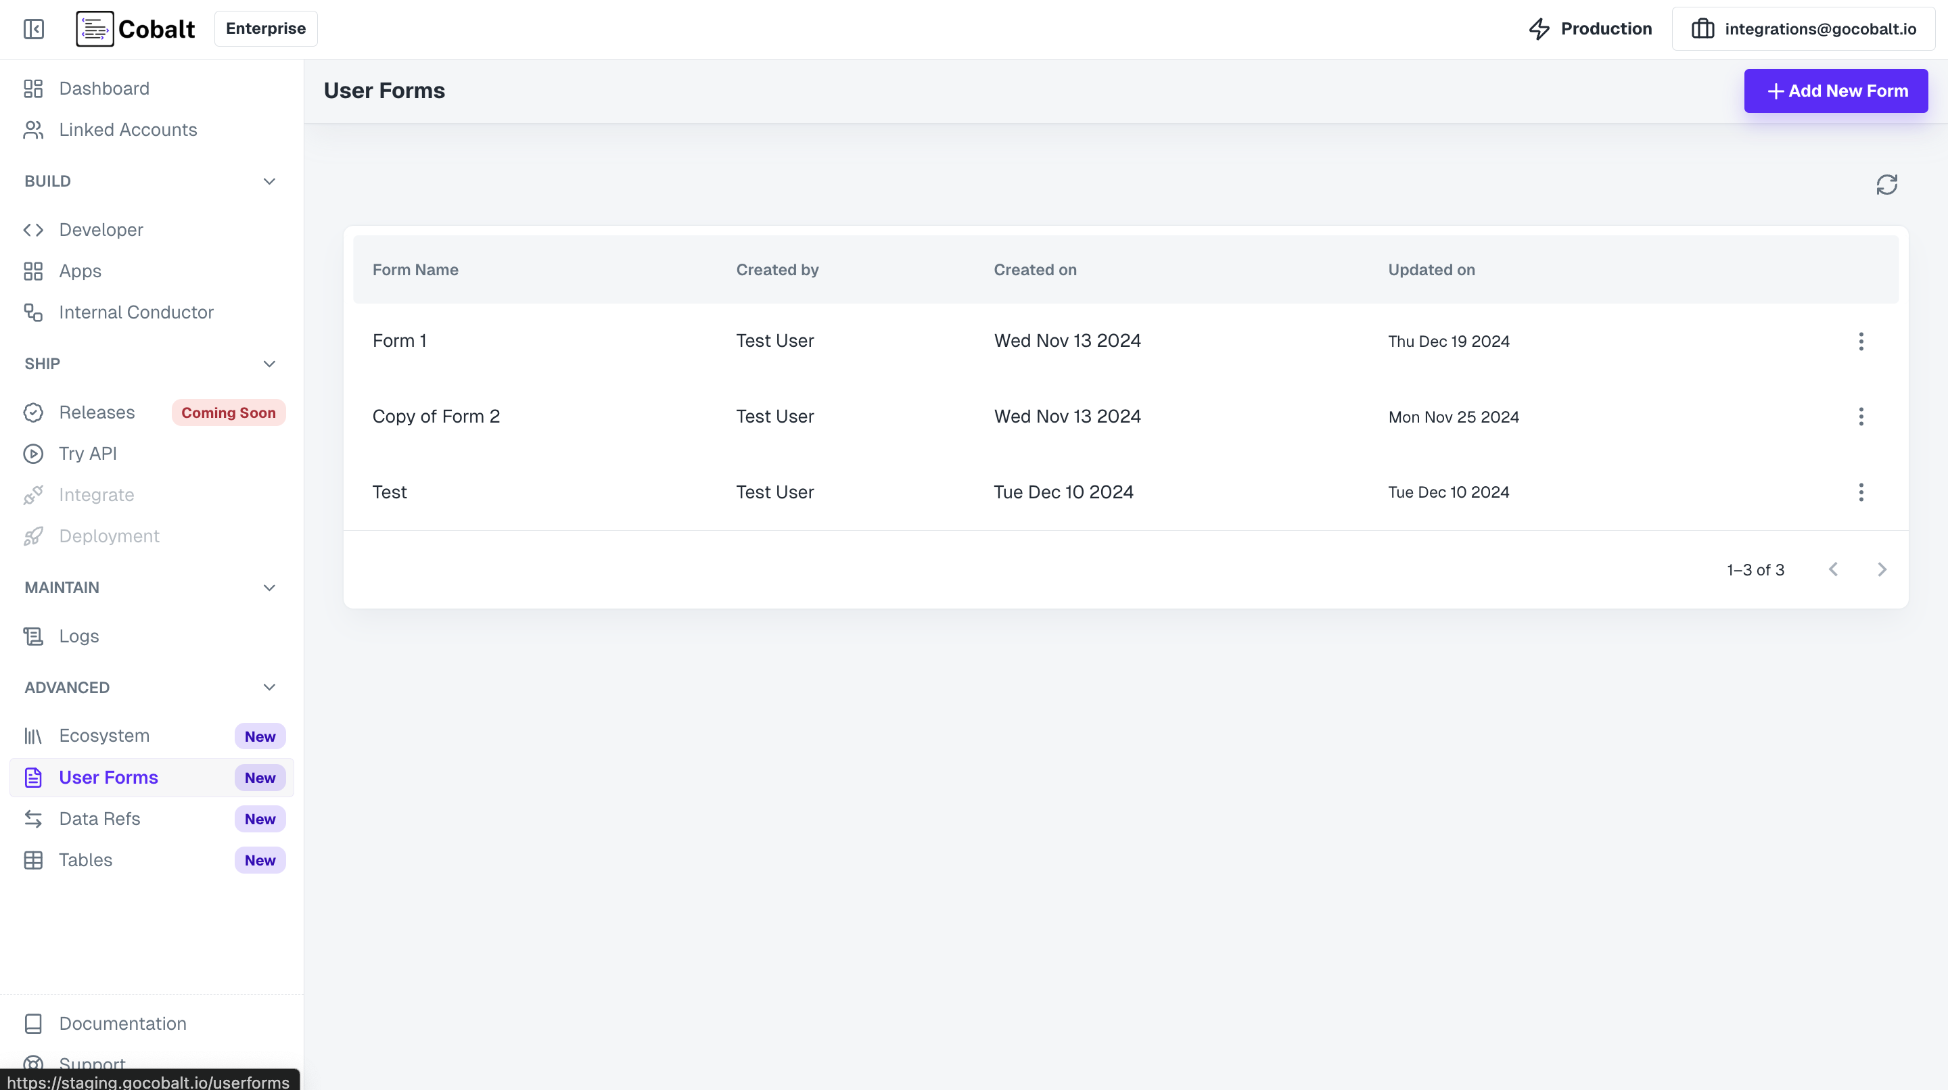Collapse the SHIP section chevron
The width and height of the screenshot is (1948, 1090).
(269, 364)
